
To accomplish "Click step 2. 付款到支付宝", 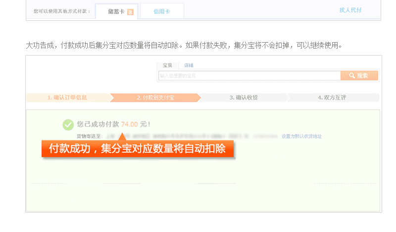I will [155, 98].
